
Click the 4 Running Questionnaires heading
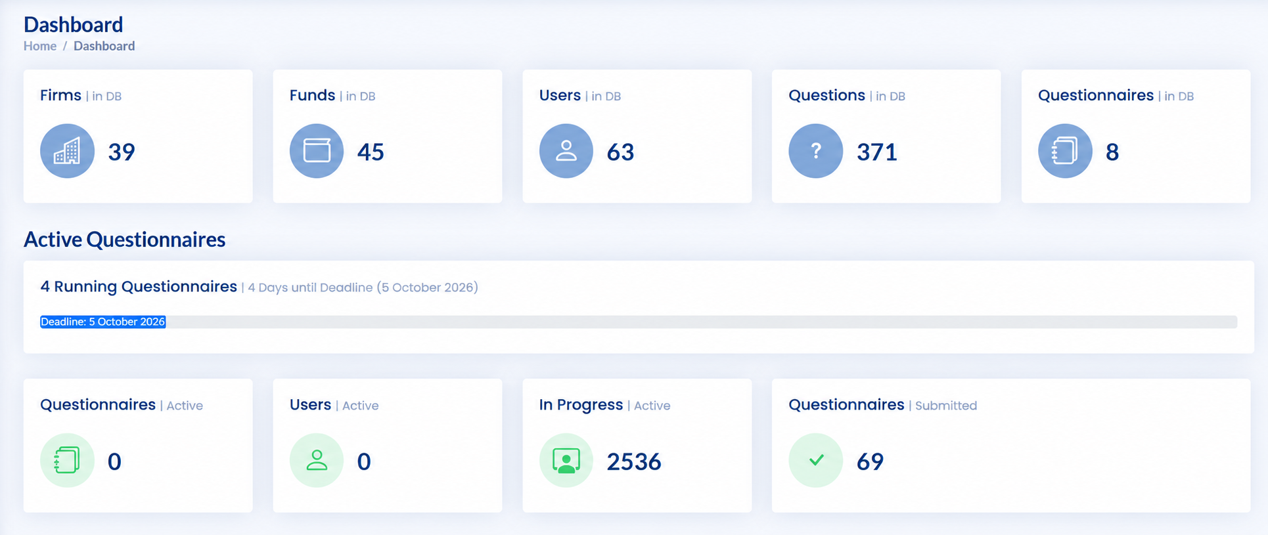[139, 287]
